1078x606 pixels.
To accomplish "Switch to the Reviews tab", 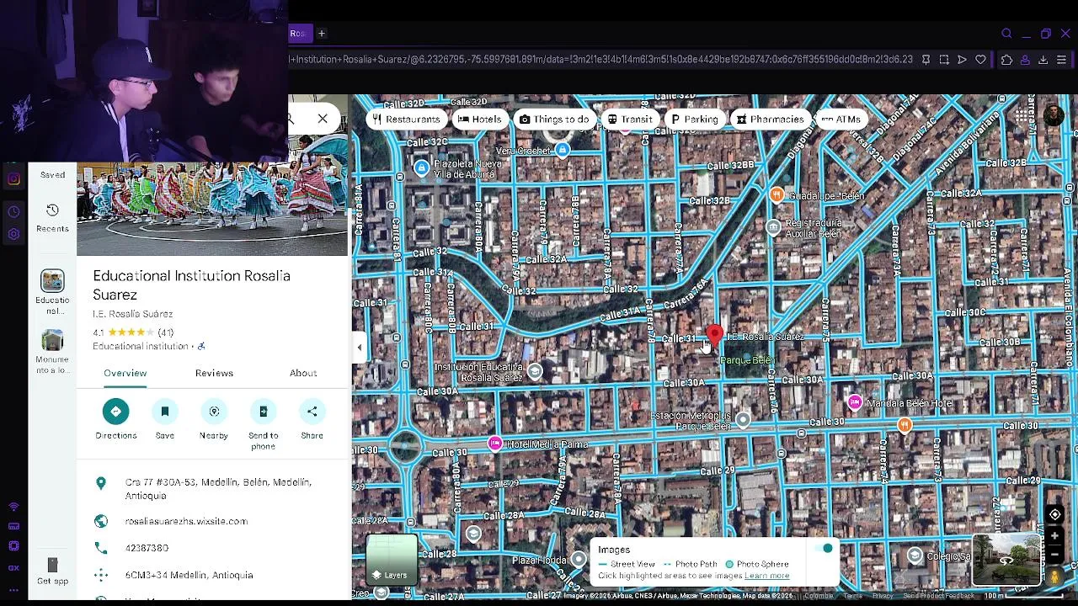I will tap(214, 373).
